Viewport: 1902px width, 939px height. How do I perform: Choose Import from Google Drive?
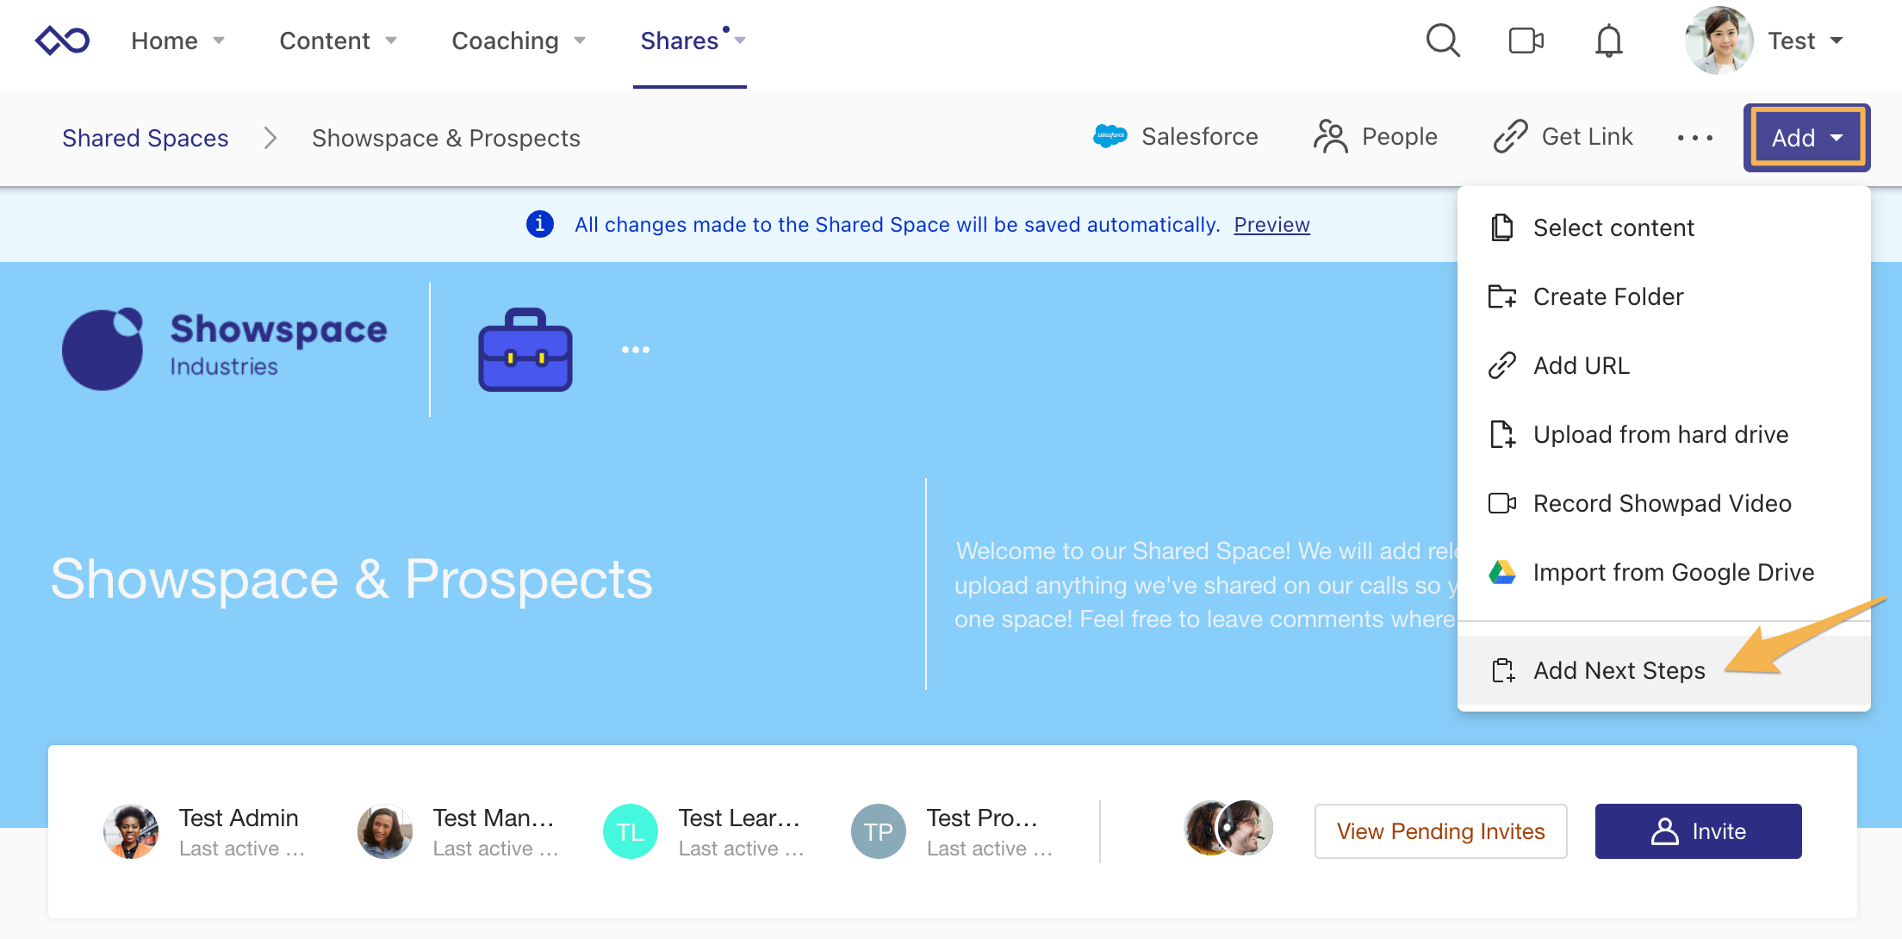pos(1672,571)
